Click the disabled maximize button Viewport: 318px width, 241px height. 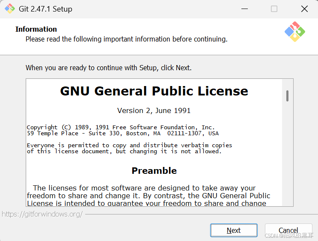coord(274,9)
